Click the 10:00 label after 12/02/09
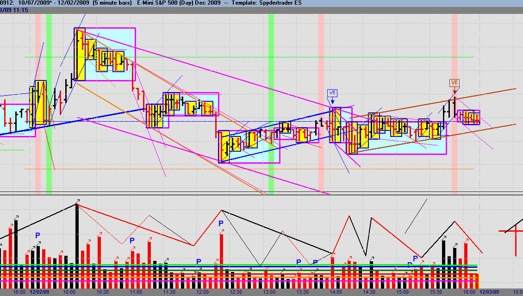 point(69,292)
